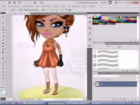Choose the Rectangle shape in options bar
The image size is (140, 105).
coord(27,10)
